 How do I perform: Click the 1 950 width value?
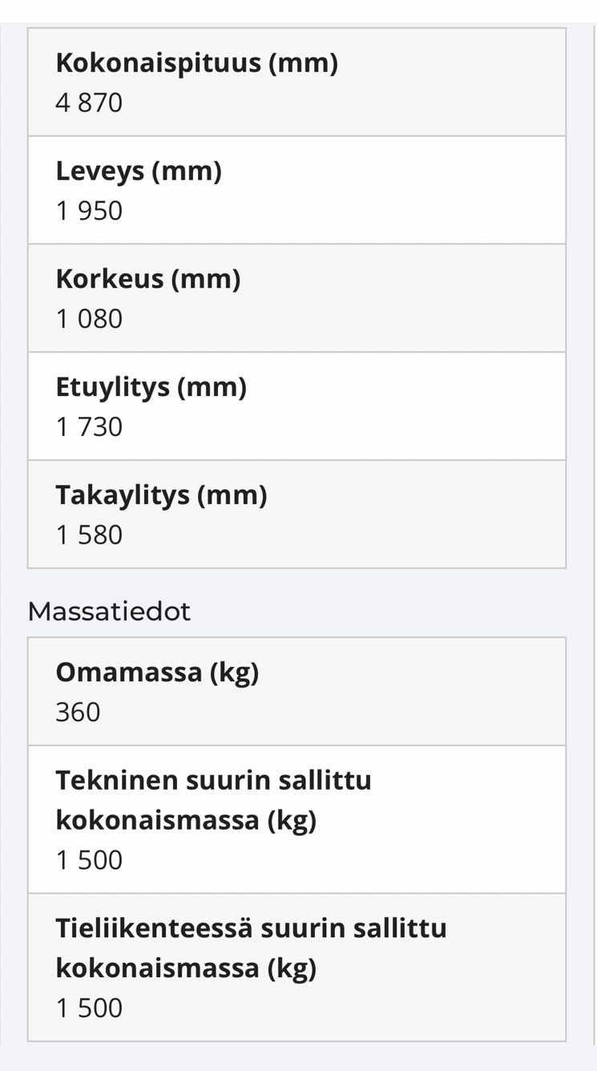point(89,211)
